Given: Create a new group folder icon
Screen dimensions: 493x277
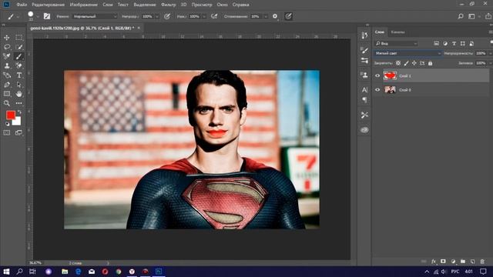Looking at the screenshot, I should click(463, 262).
